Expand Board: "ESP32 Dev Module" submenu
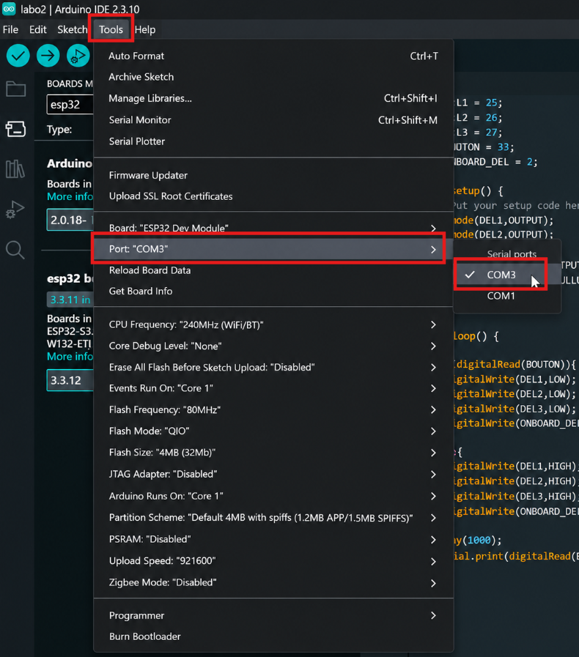579x657 pixels. click(x=273, y=228)
